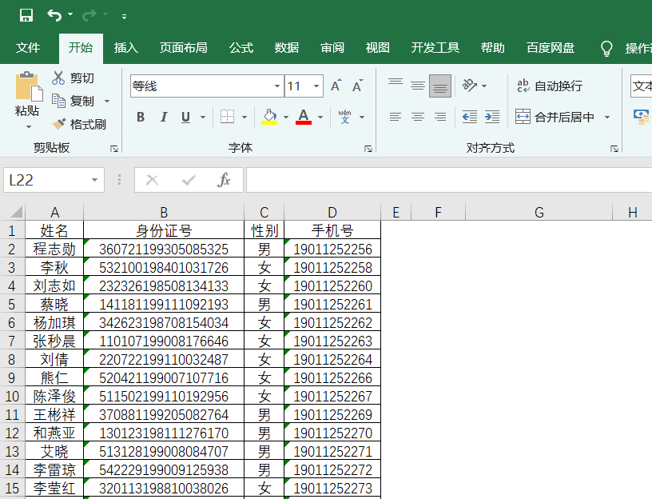Screen dimensions: 652x499
Task: Open the font size dropdown showing 11
Action: pos(316,86)
